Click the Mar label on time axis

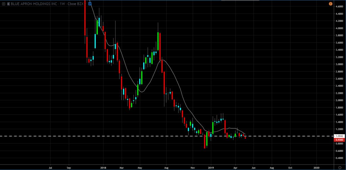click(122, 168)
